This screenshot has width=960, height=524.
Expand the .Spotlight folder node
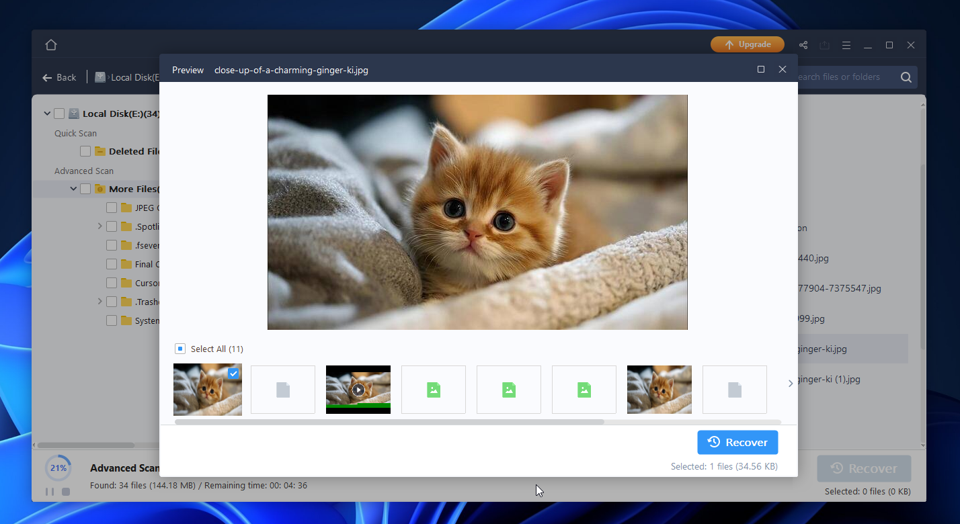(x=99, y=226)
